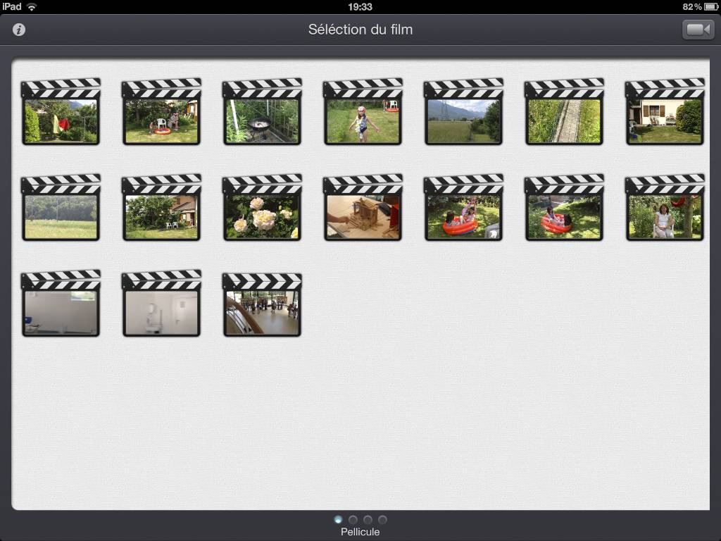This screenshot has height=541, width=721.
Task: Select the clip of child standing on lawn
Action: point(363,120)
